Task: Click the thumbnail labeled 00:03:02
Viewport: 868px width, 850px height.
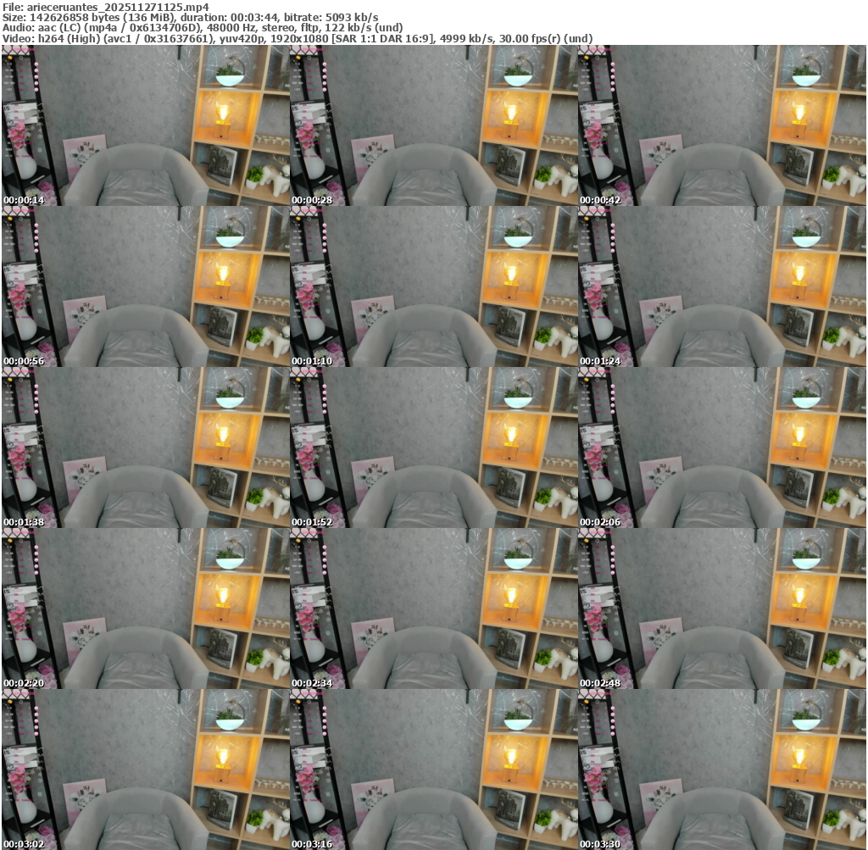Action: [146, 769]
